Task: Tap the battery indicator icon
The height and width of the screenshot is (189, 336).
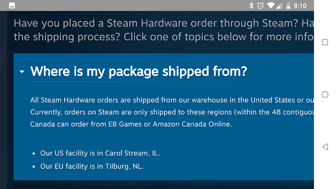Action: (288, 6)
